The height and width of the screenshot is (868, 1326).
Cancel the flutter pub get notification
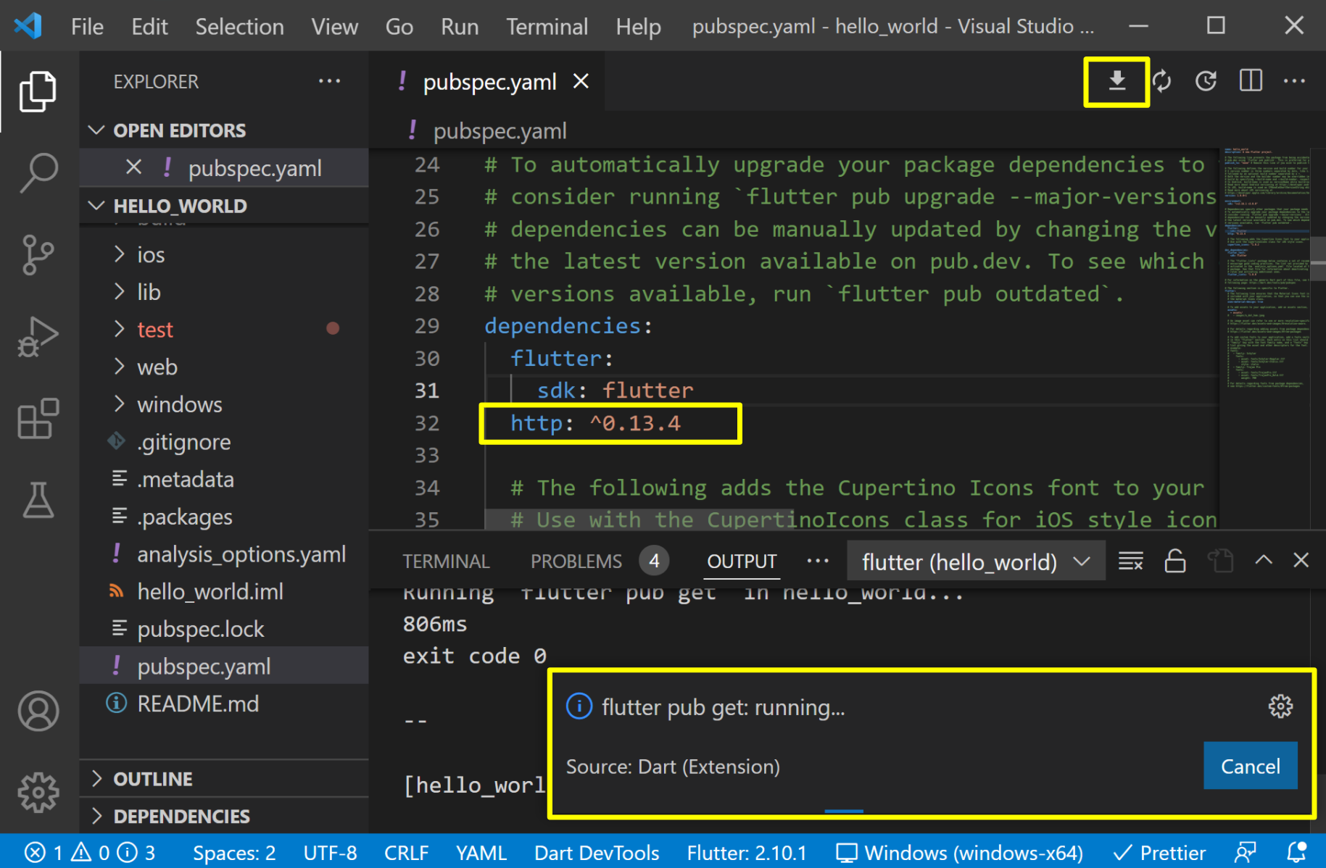pyautogui.click(x=1250, y=766)
